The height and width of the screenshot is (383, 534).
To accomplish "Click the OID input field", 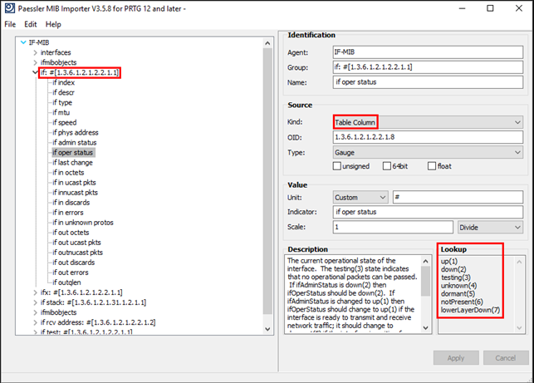I will [x=428, y=137].
